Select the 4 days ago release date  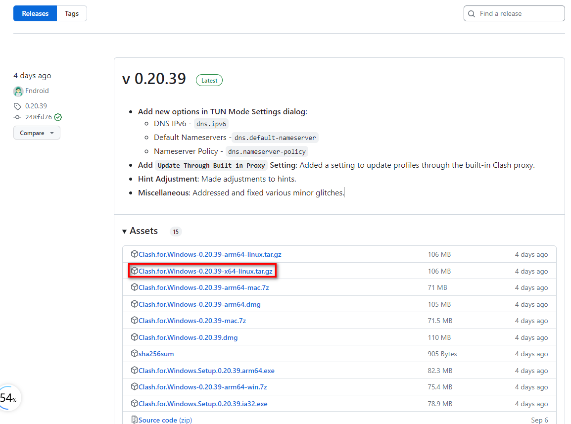coord(33,76)
